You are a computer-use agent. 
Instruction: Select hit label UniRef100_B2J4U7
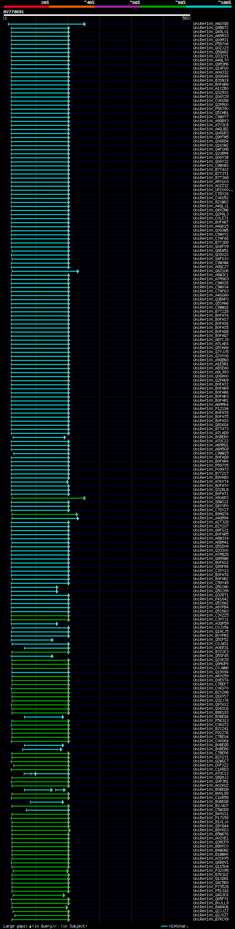coord(211,806)
